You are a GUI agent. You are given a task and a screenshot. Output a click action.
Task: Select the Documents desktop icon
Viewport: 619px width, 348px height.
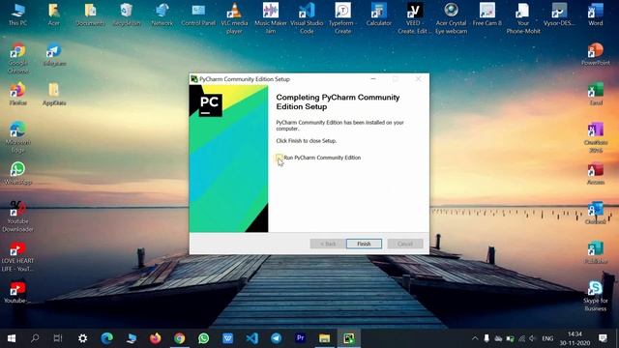coord(90,14)
